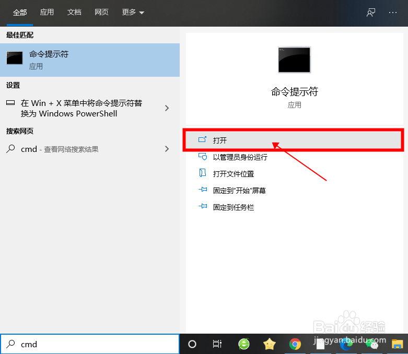Click pin icon beside 固定到"开始"屏幕
The height and width of the screenshot is (354, 408).
pos(203,190)
